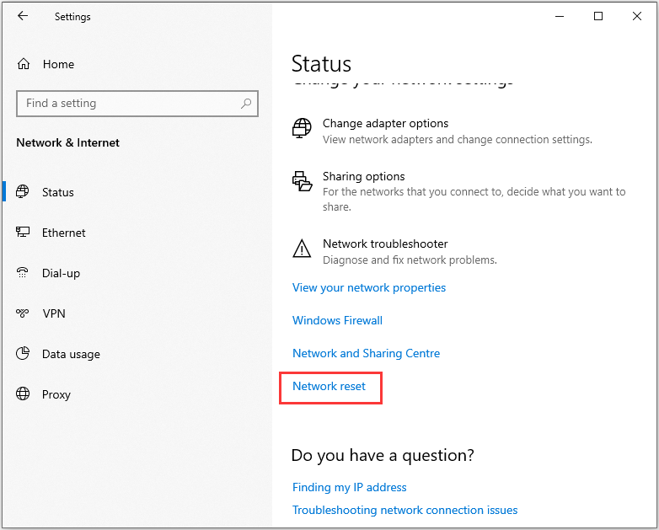Open the VPN settings page
This screenshot has height=530, width=659.
coord(54,313)
